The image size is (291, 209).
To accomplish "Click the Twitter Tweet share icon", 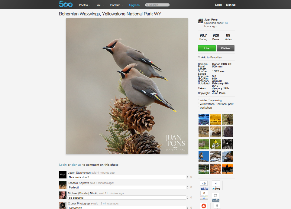I will tap(216, 188).
